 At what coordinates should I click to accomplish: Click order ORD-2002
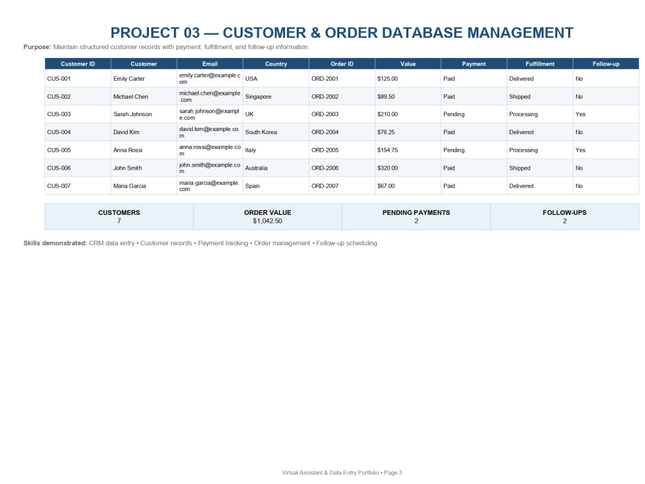[325, 96]
